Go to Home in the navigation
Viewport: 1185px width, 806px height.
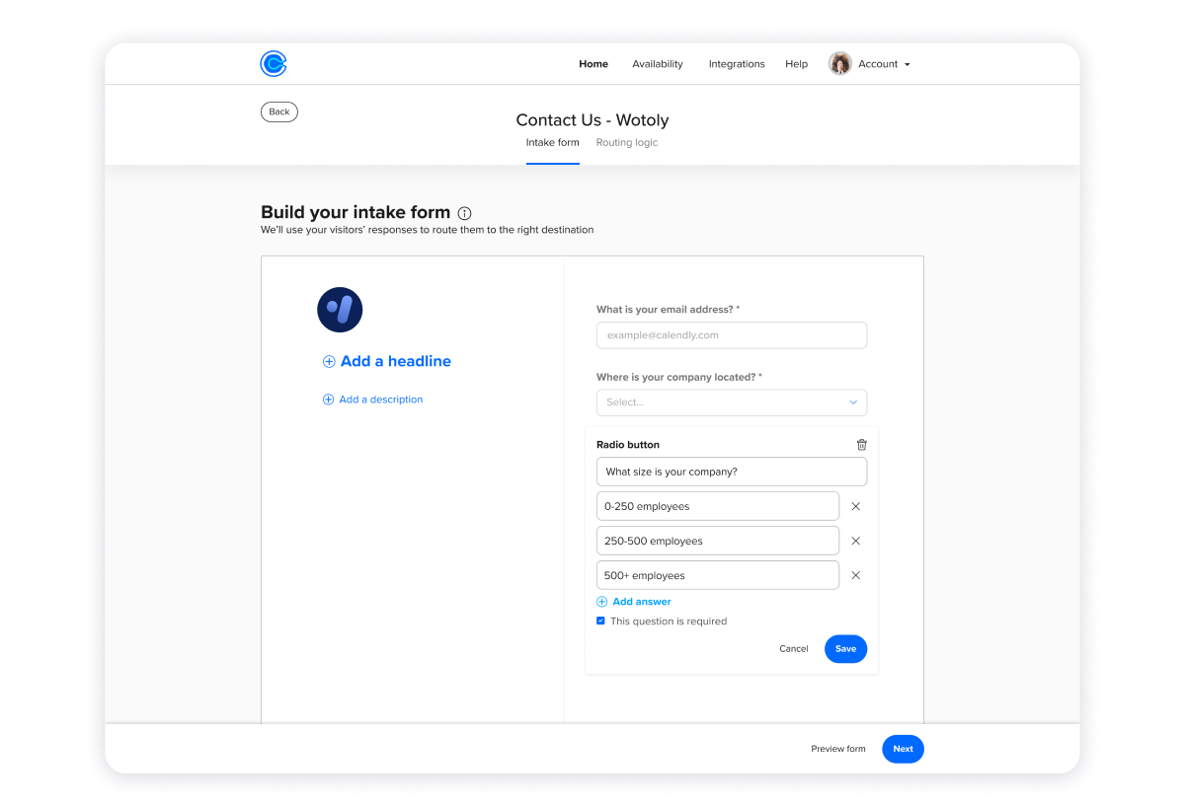pyautogui.click(x=593, y=64)
